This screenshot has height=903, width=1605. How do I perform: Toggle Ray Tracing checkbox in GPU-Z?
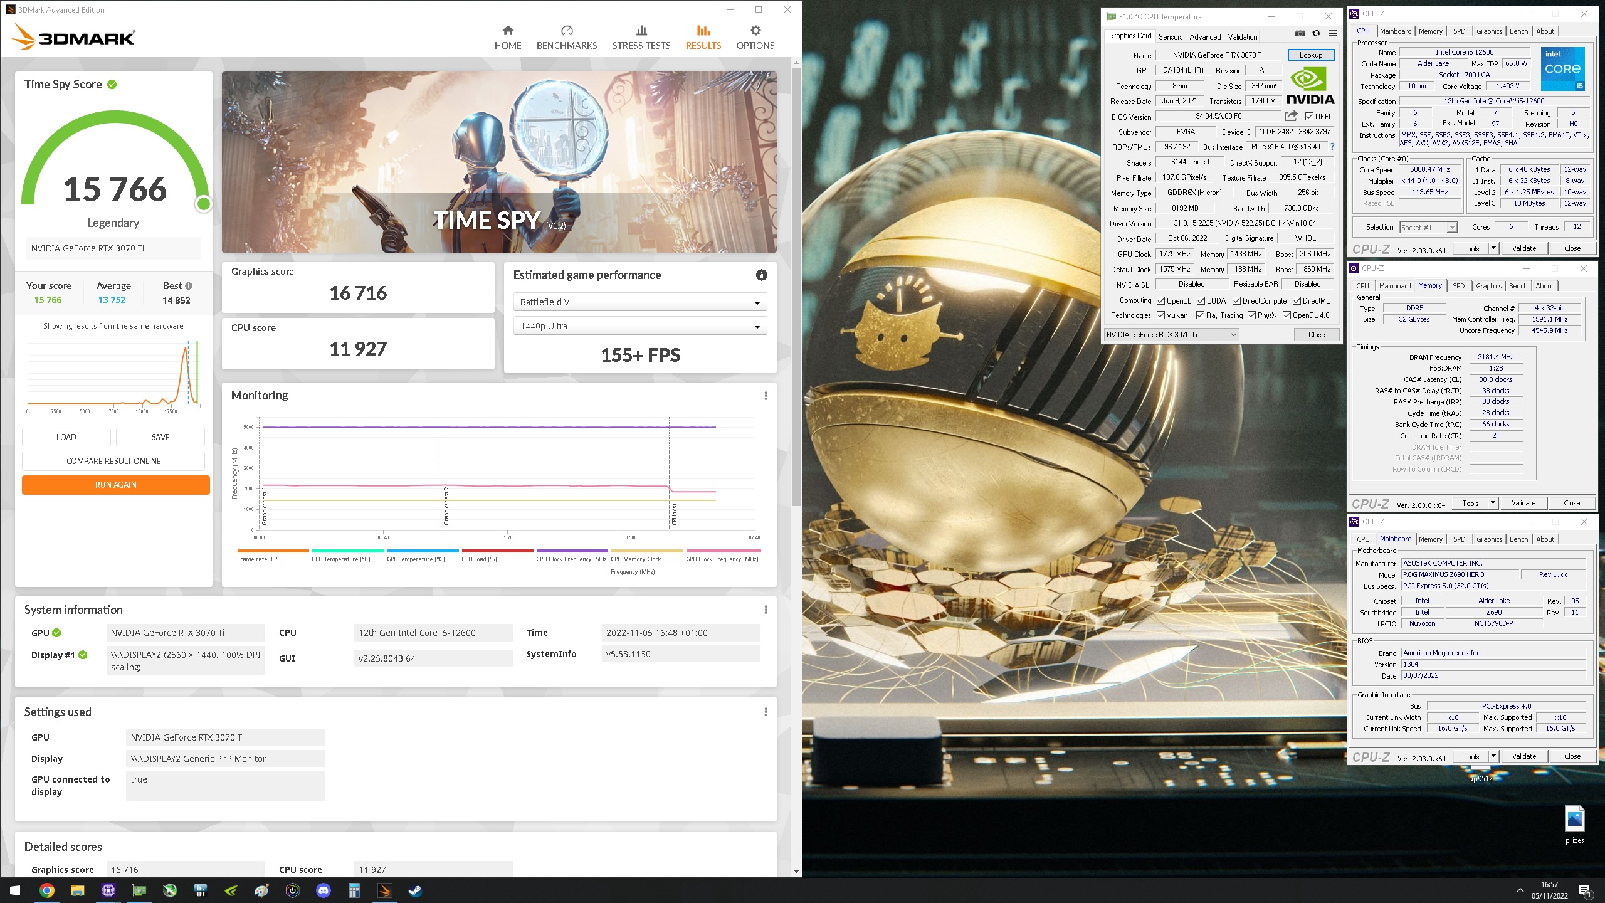tap(1200, 315)
